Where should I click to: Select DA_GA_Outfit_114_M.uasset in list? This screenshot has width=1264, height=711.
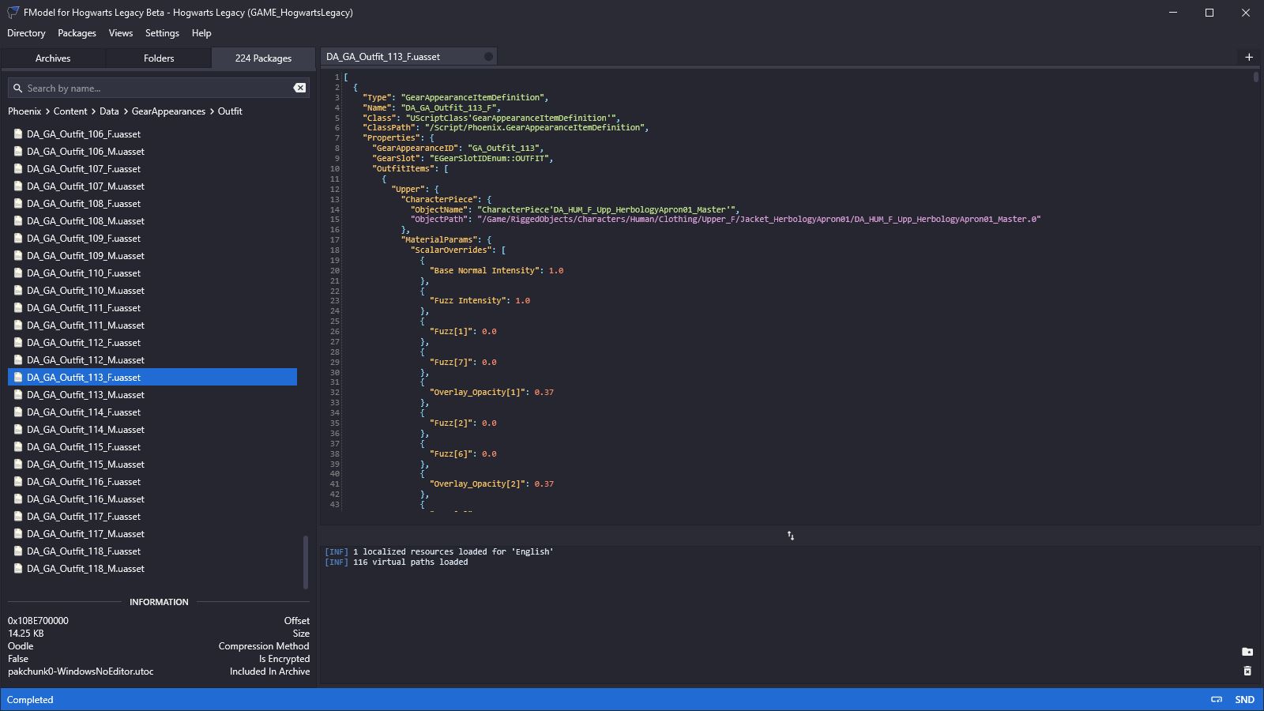[152, 430]
